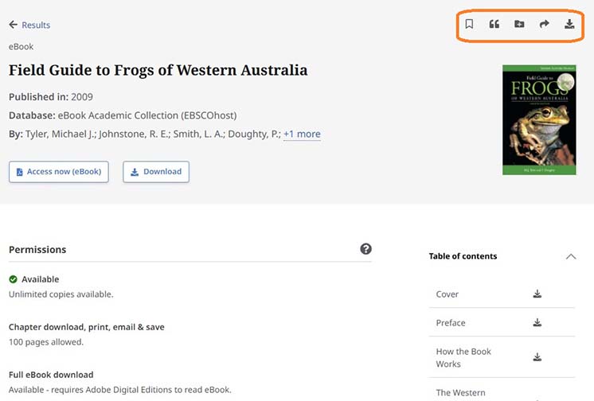Download the How the Book Works chapter
The image size is (594, 401).
point(537,357)
